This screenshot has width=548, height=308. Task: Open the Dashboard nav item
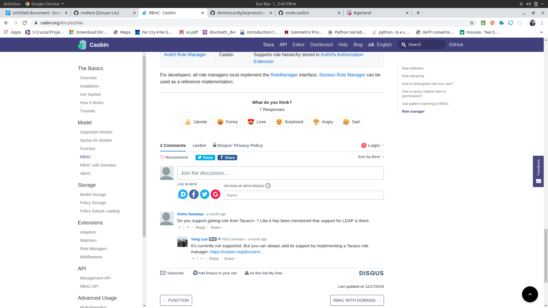(x=321, y=45)
